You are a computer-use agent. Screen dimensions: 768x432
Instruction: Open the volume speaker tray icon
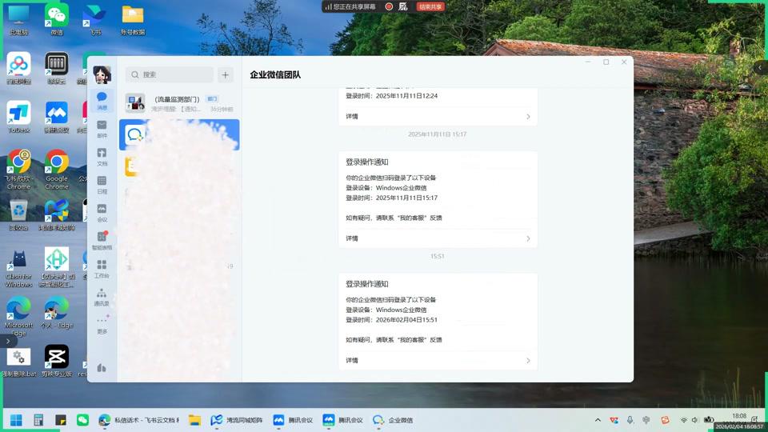pos(694,420)
